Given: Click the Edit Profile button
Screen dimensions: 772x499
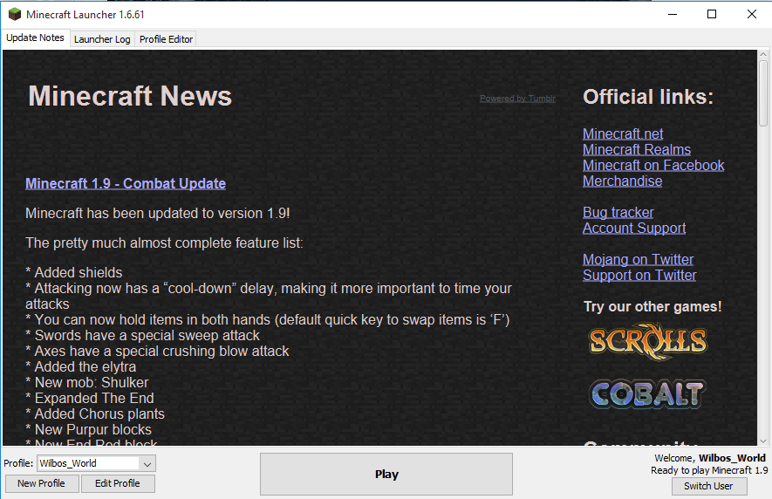Looking at the screenshot, I should [x=118, y=483].
